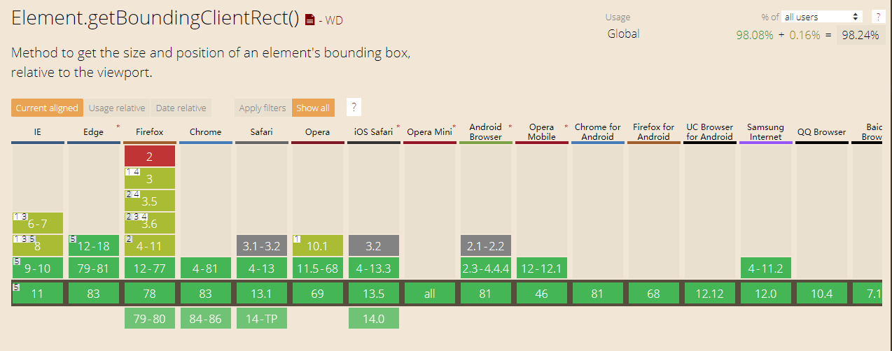Click the Safari column header
The width and height of the screenshot is (892, 351).
point(261,132)
